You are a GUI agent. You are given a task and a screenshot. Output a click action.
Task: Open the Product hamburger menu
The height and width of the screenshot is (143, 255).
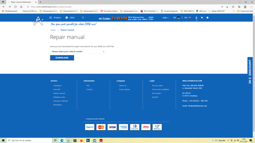coord(55,18)
